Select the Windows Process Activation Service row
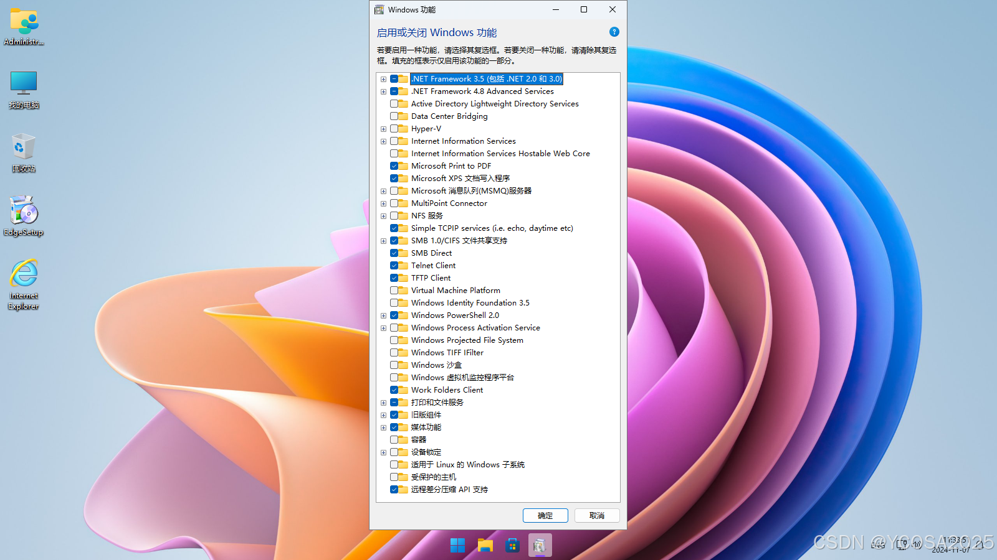 (475, 328)
